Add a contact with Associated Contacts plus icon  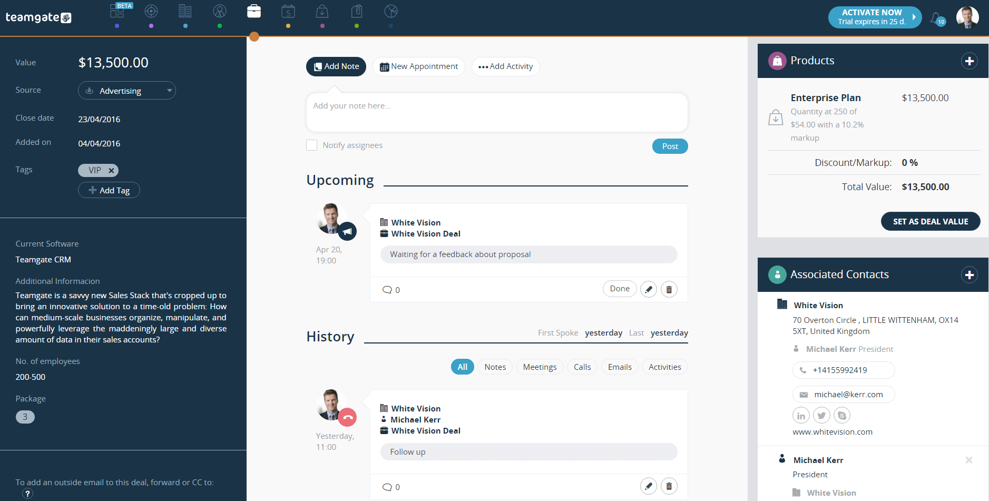(970, 275)
